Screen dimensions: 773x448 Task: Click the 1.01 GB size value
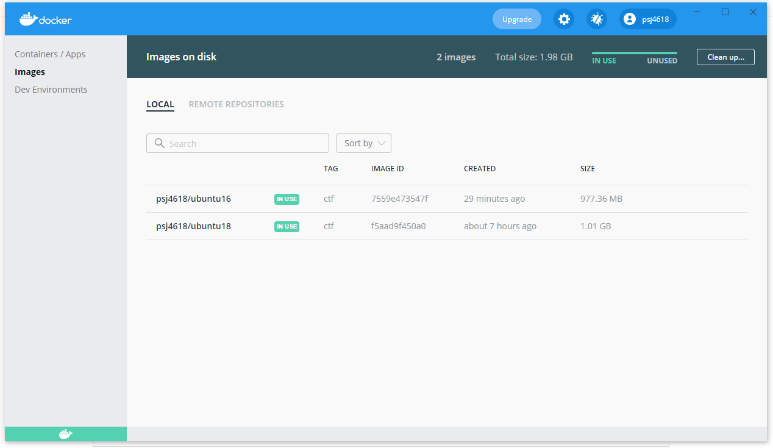click(x=596, y=226)
